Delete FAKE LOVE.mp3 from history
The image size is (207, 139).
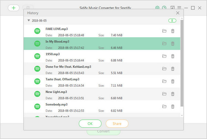[x=173, y=31]
